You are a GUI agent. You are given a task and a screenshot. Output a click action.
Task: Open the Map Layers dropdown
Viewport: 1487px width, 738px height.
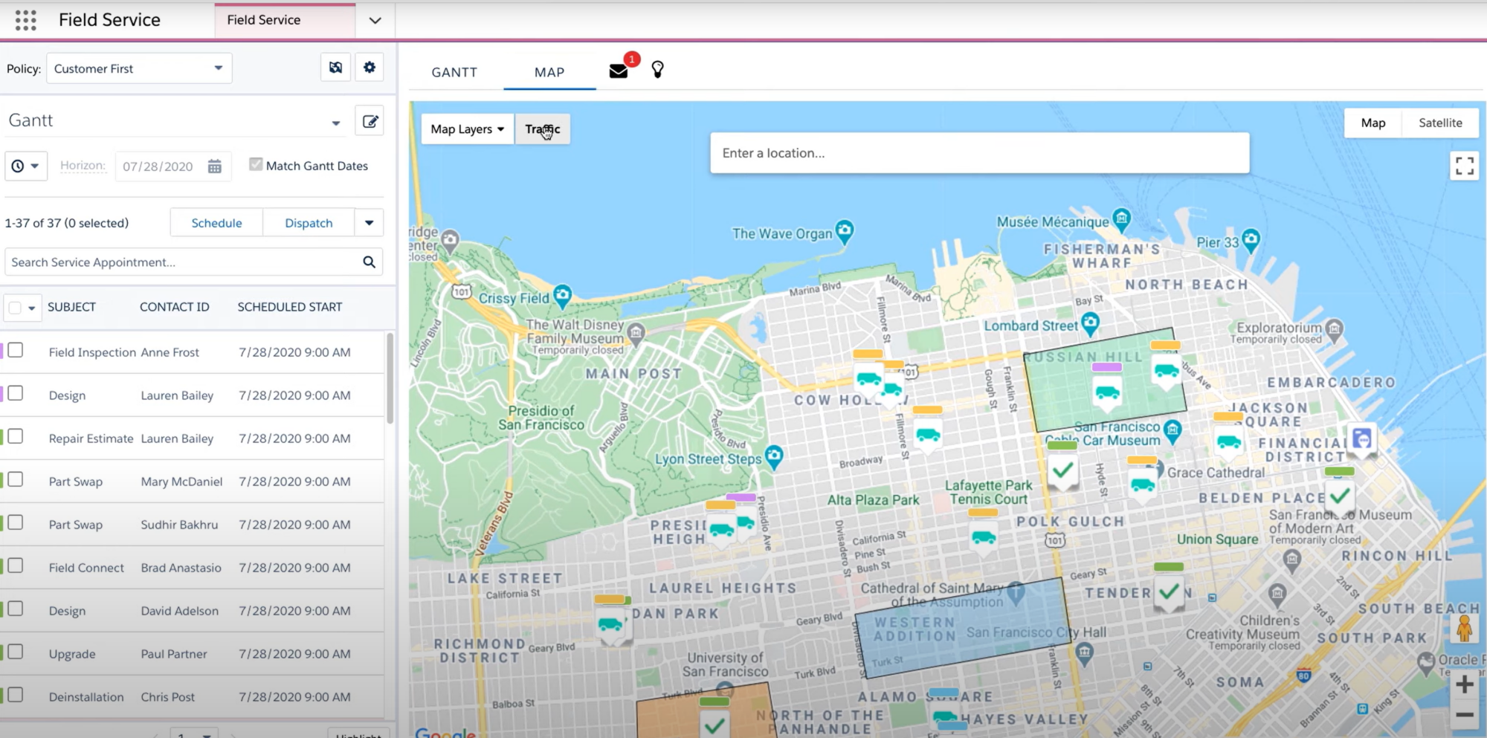pyautogui.click(x=468, y=129)
